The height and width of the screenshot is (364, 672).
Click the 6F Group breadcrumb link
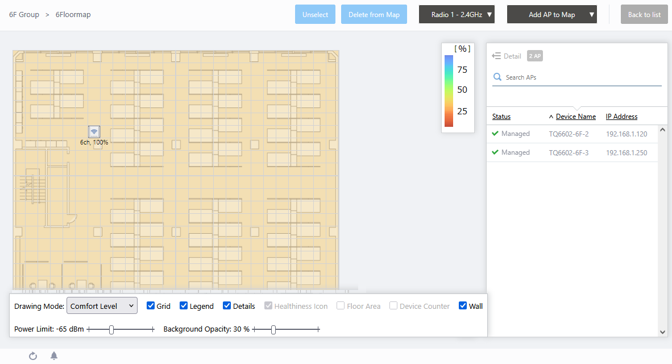pyautogui.click(x=24, y=15)
